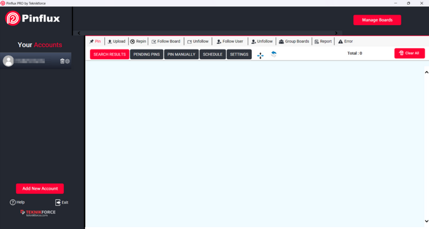Click the Total : 0 counter

tap(355, 53)
